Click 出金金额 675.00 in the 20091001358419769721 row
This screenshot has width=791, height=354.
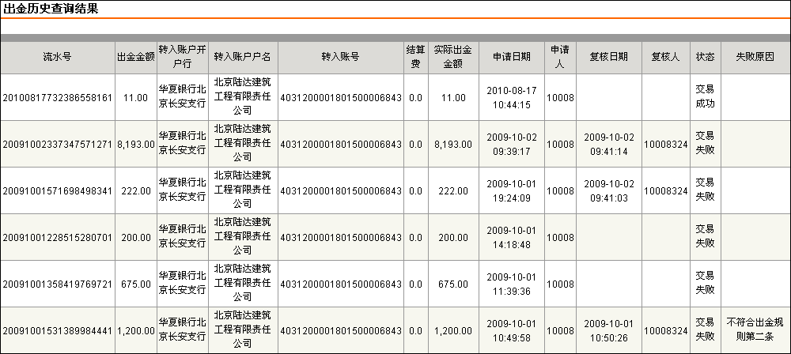tap(136, 284)
